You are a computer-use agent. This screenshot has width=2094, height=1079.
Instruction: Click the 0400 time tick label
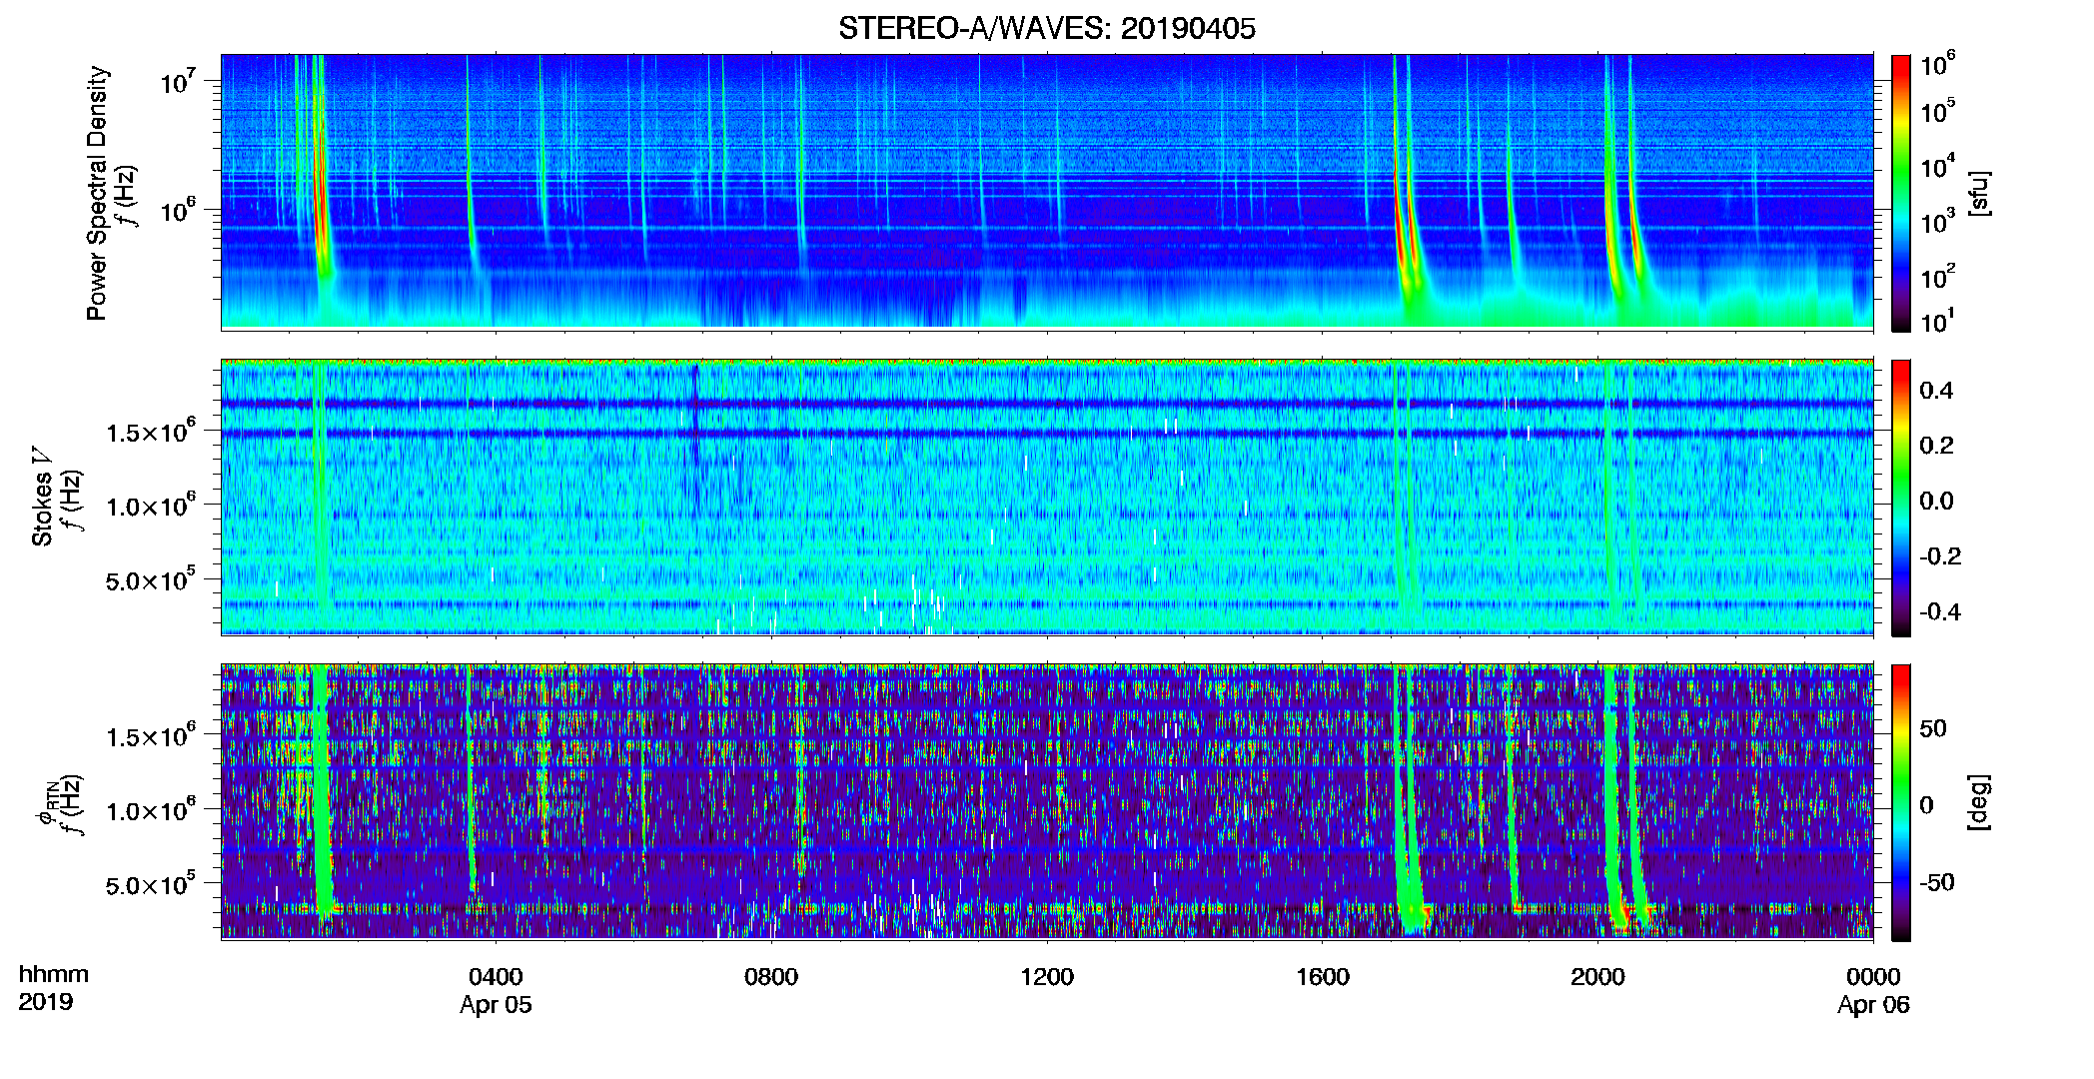coord(496,977)
